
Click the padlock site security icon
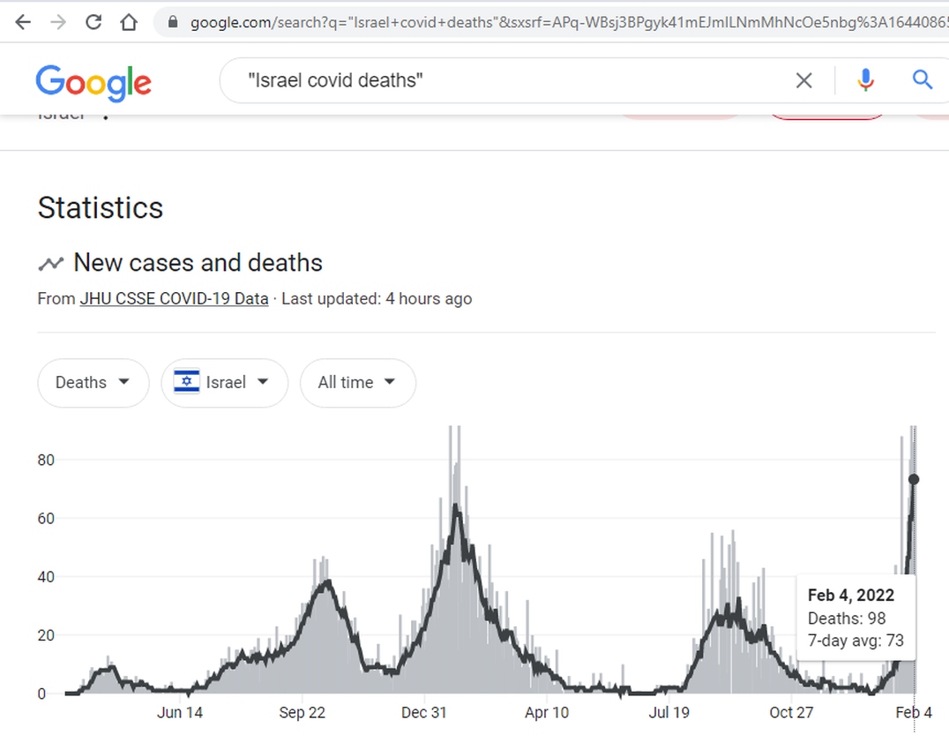click(x=173, y=22)
